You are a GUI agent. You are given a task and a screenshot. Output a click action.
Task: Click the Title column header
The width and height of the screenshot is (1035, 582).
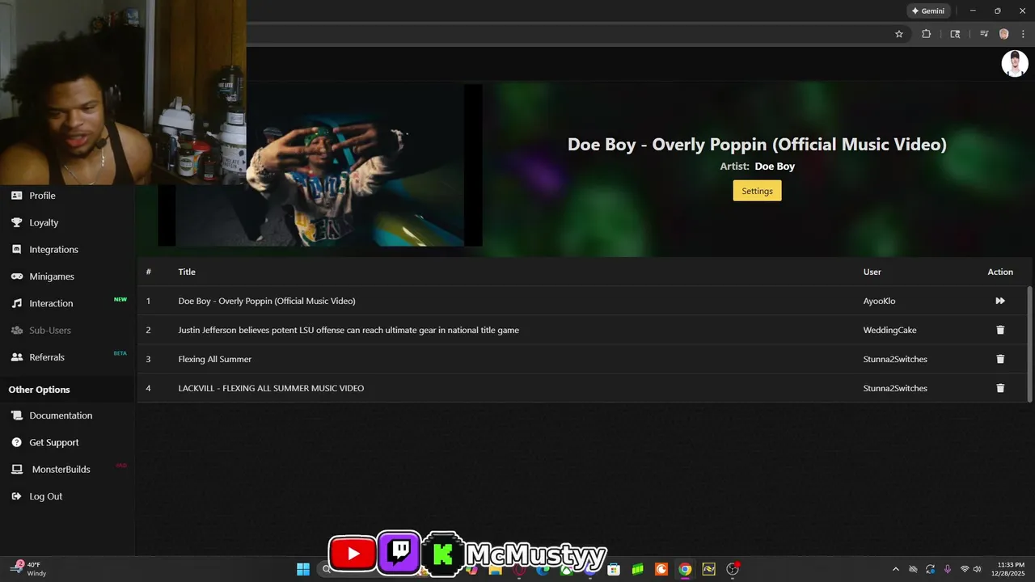[x=187, y=272]
